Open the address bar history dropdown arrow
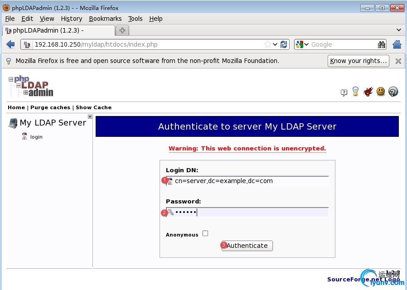407x290 pixels. [x=275, y=44]
